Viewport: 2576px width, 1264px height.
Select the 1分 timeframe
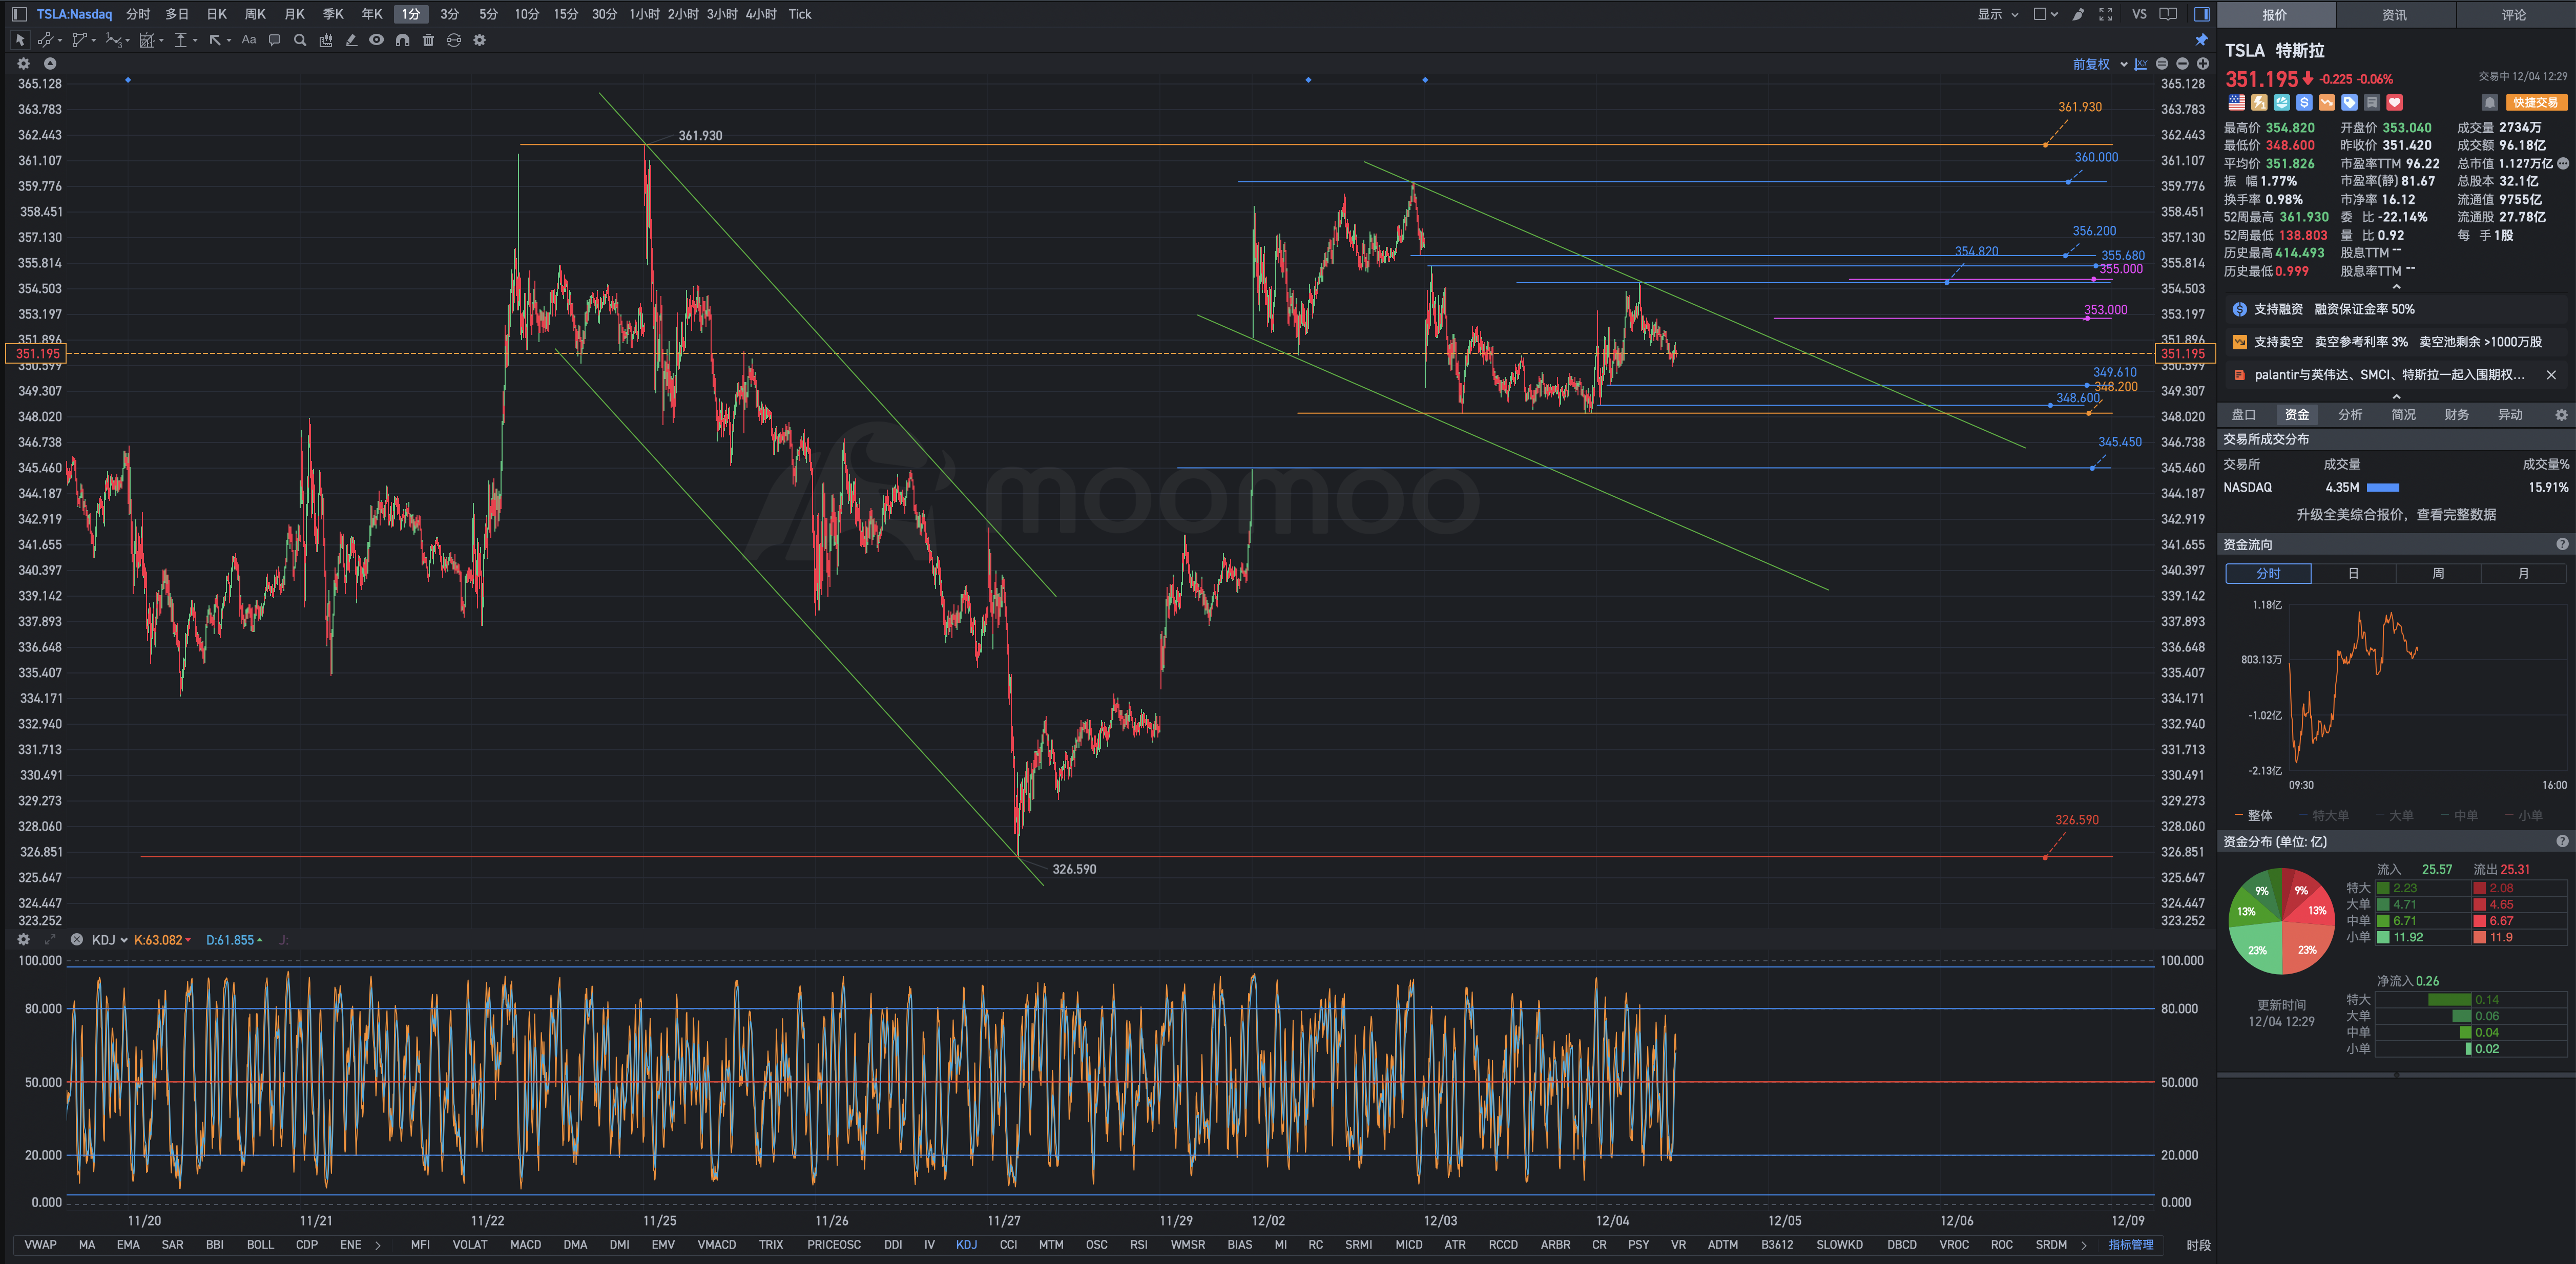pyautogui.click(x=411, y=14)
